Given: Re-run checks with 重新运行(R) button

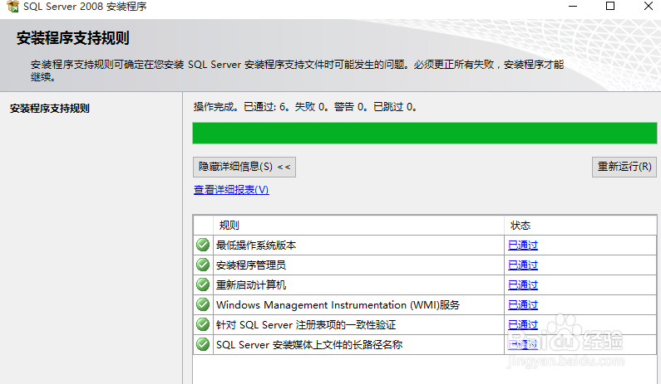Looking at the screenshot, I should pos(624,167).
